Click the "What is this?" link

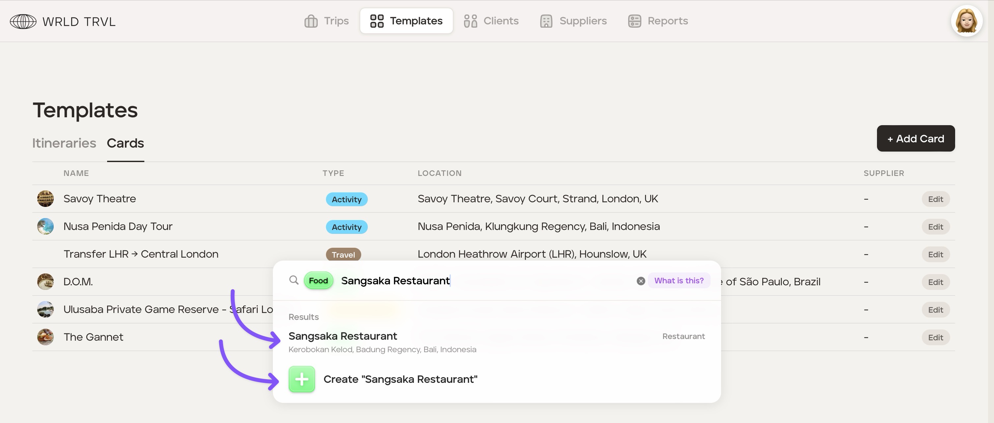(x=679, y=281)
